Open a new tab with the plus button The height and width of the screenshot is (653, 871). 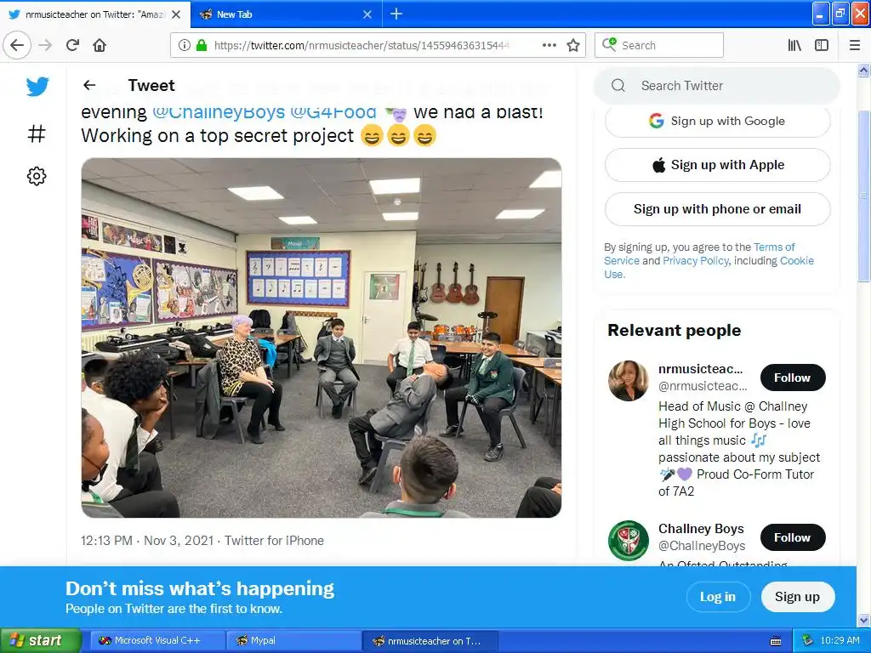[396, 14]
